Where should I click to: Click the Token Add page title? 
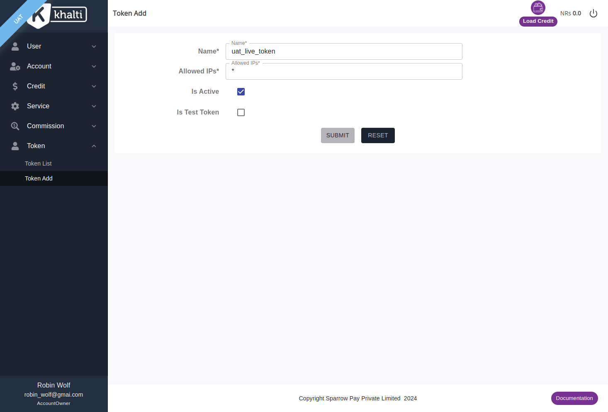pyautogui.click(x=129, y=13)
